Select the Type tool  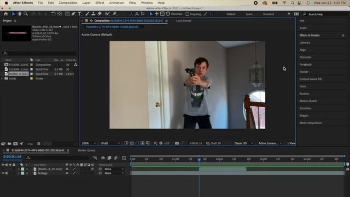point(79,14)
